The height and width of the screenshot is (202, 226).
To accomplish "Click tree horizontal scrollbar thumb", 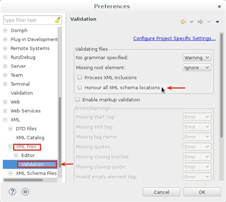I will click(23, 180).
